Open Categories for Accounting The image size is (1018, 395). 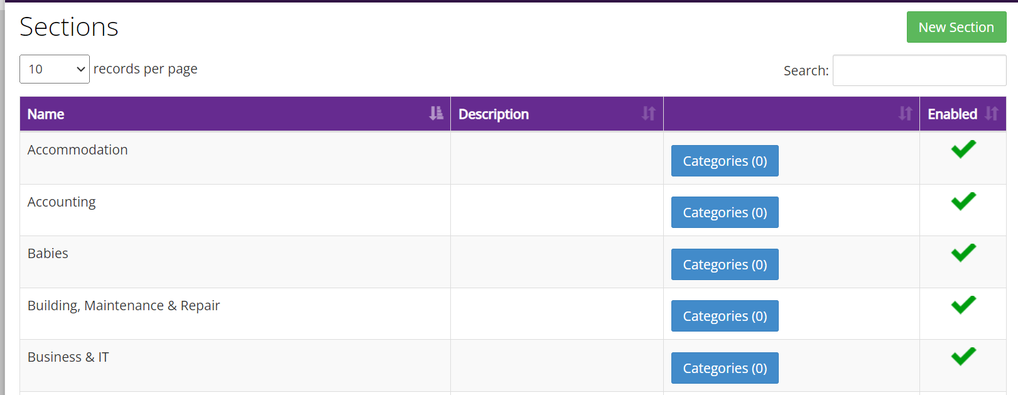coord(725,213)
